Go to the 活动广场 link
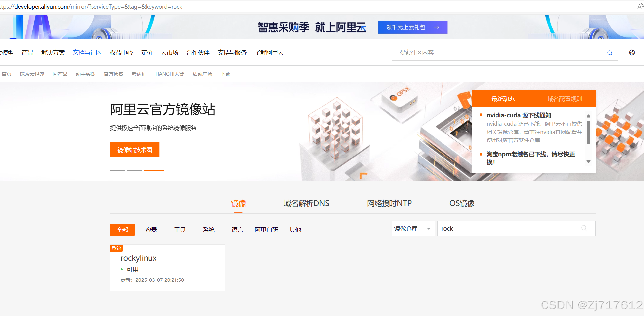Viewport: 644px width, 316px height. pyautogui.click(x=202, y=74)
